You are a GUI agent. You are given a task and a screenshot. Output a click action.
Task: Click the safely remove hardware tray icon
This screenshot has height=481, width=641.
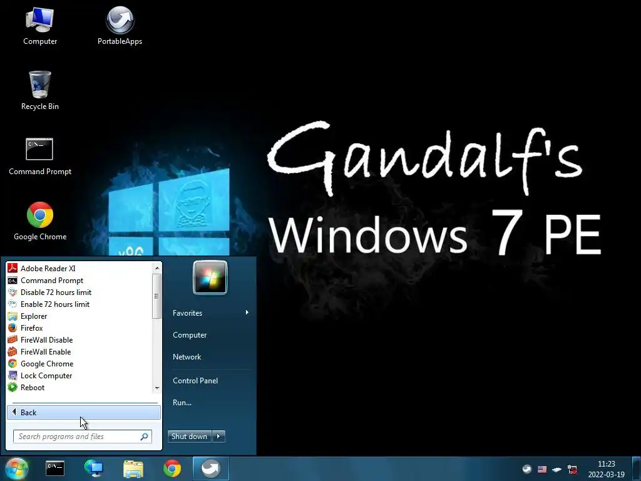coord(556,469)
